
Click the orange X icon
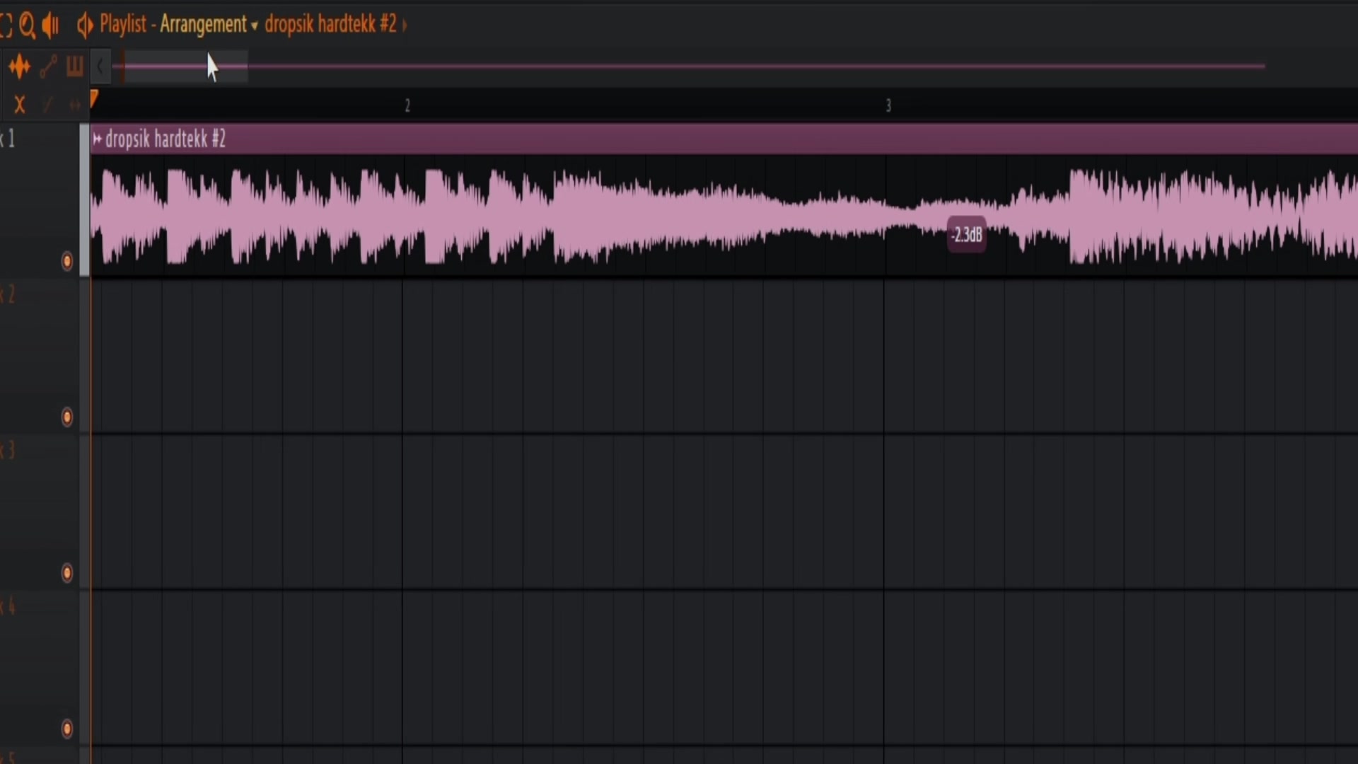pos(20,105)
